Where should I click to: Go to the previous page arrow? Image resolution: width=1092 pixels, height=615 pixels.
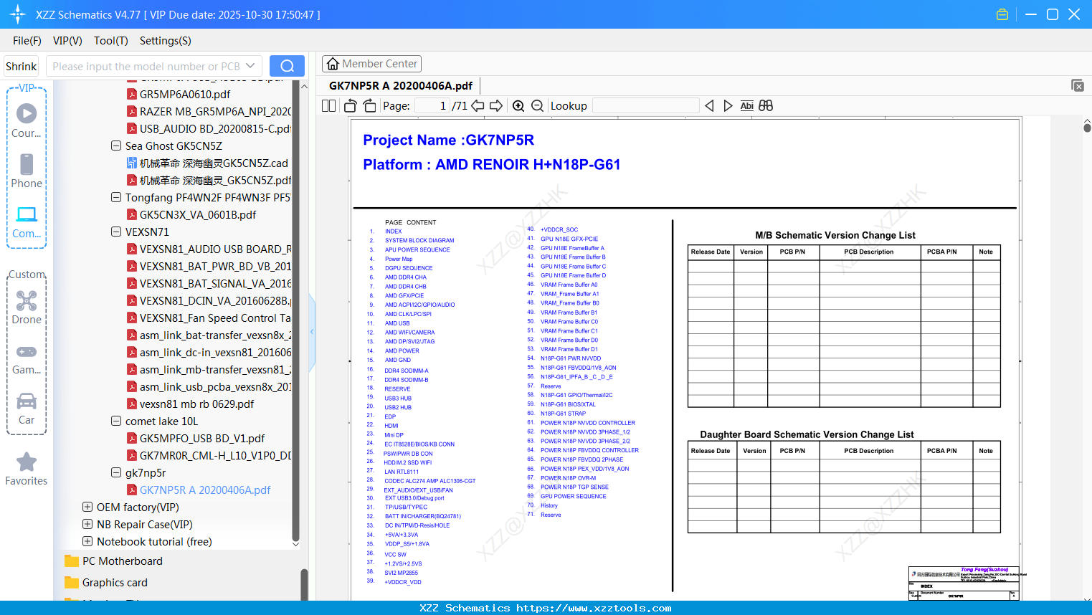point(478,105)
